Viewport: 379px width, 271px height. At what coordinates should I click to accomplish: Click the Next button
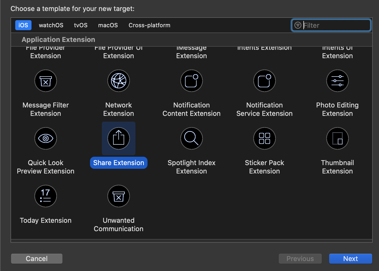tap(350, 259)
